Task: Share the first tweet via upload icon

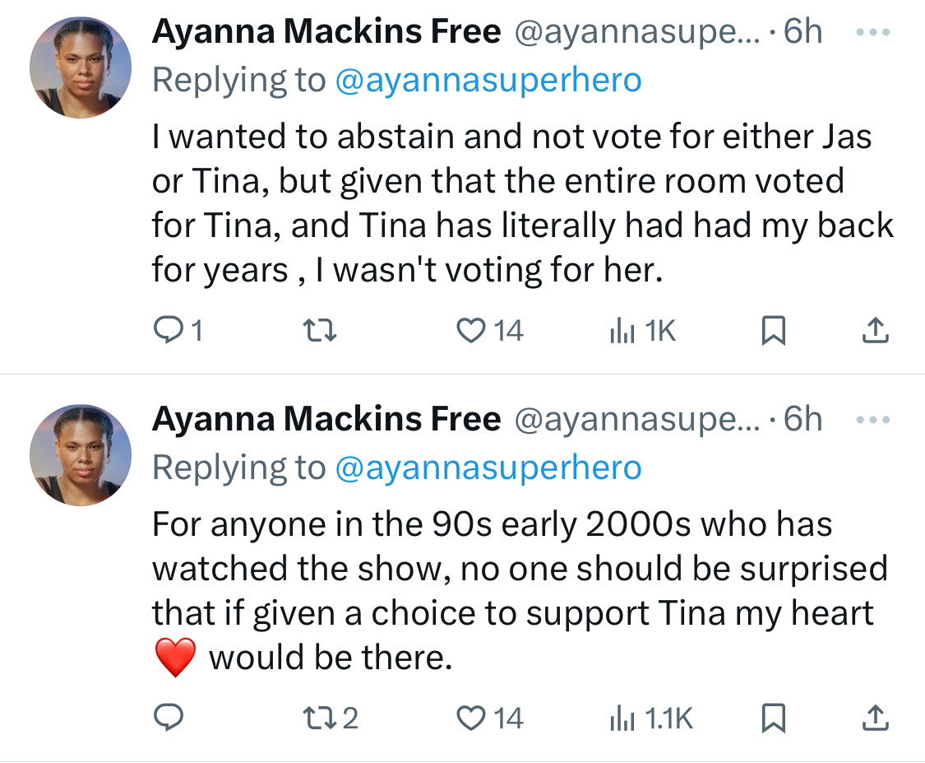Action: (876, 330)
